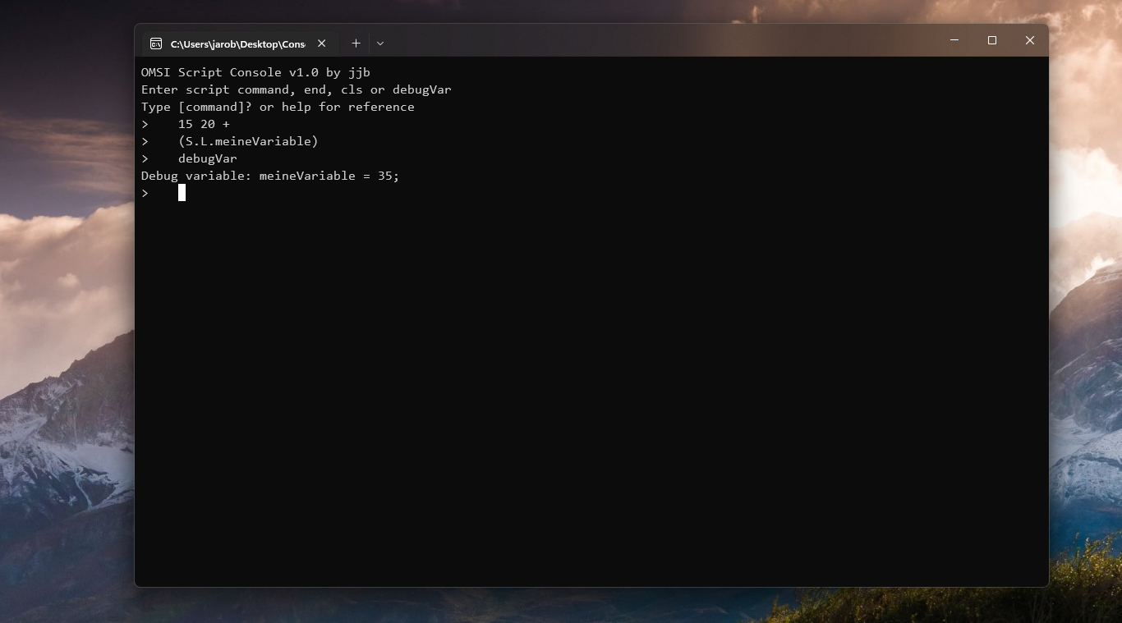Click the terminal icon in the tab

click(156, 44)
